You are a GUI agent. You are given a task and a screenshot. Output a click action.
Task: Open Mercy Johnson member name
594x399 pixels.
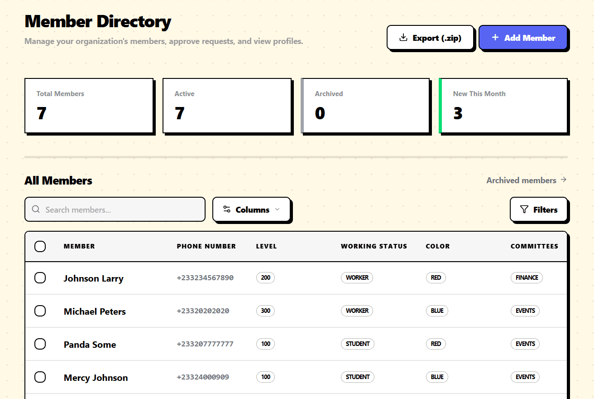coord(96,378)
